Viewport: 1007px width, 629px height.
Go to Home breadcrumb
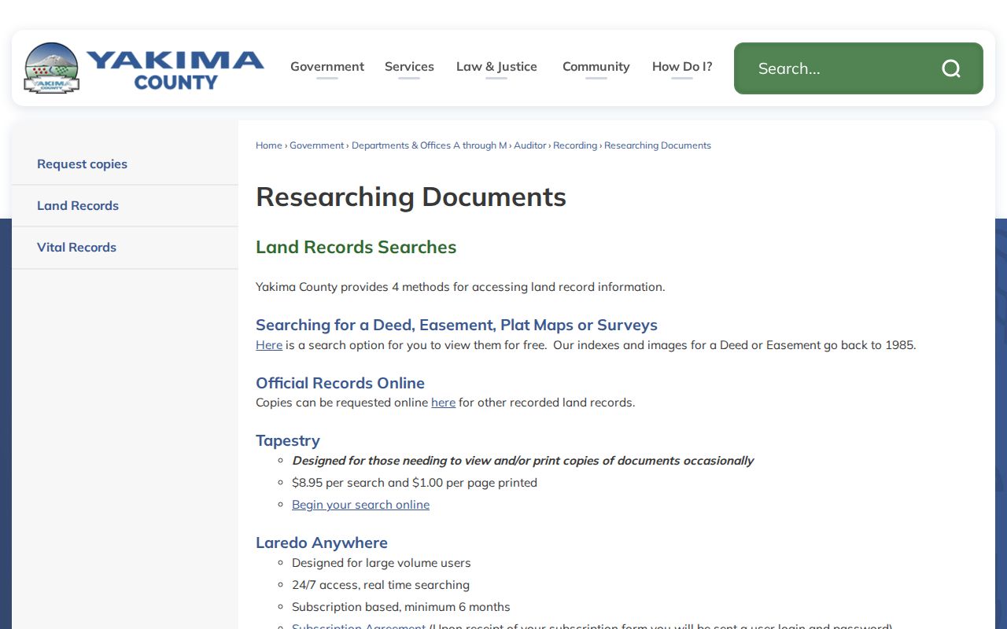(x=269, y=145)
